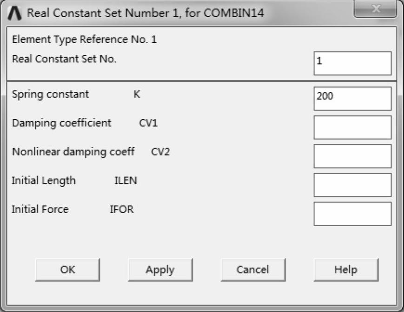Click the Spring constant label text
404x312 pixels.
pyautogui.click(x=50, y=94)
